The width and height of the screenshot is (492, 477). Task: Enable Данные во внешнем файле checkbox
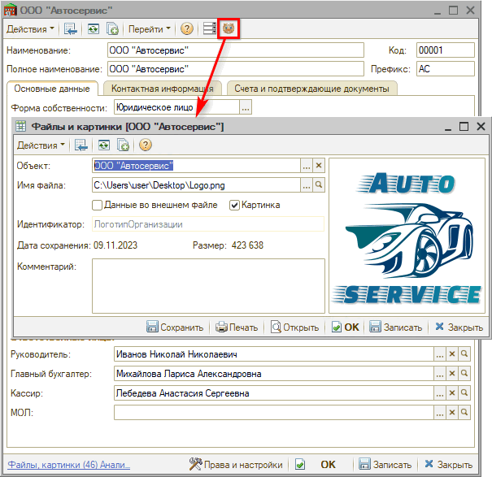pyautogui.click(x=98, y=205)
